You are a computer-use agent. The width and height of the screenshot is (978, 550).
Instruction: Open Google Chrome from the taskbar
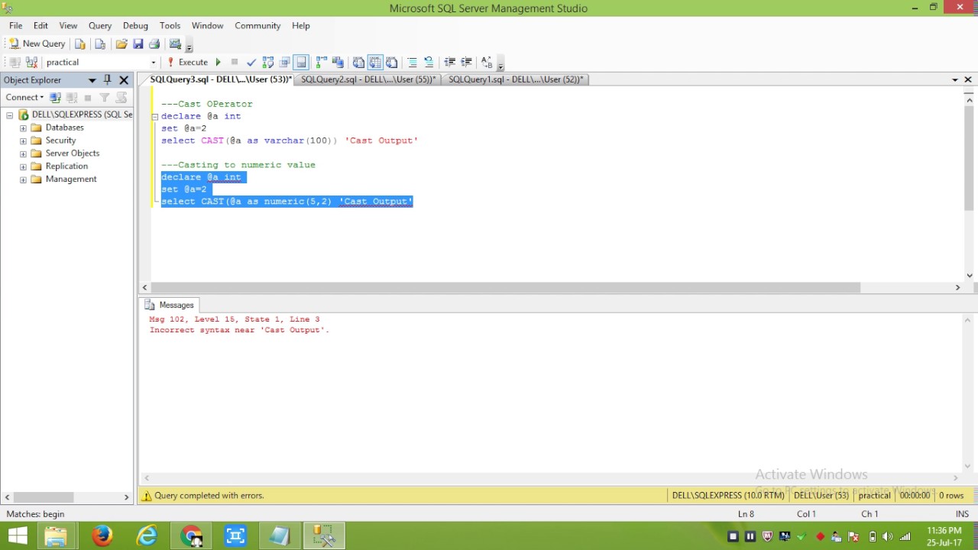coord(191,536)
